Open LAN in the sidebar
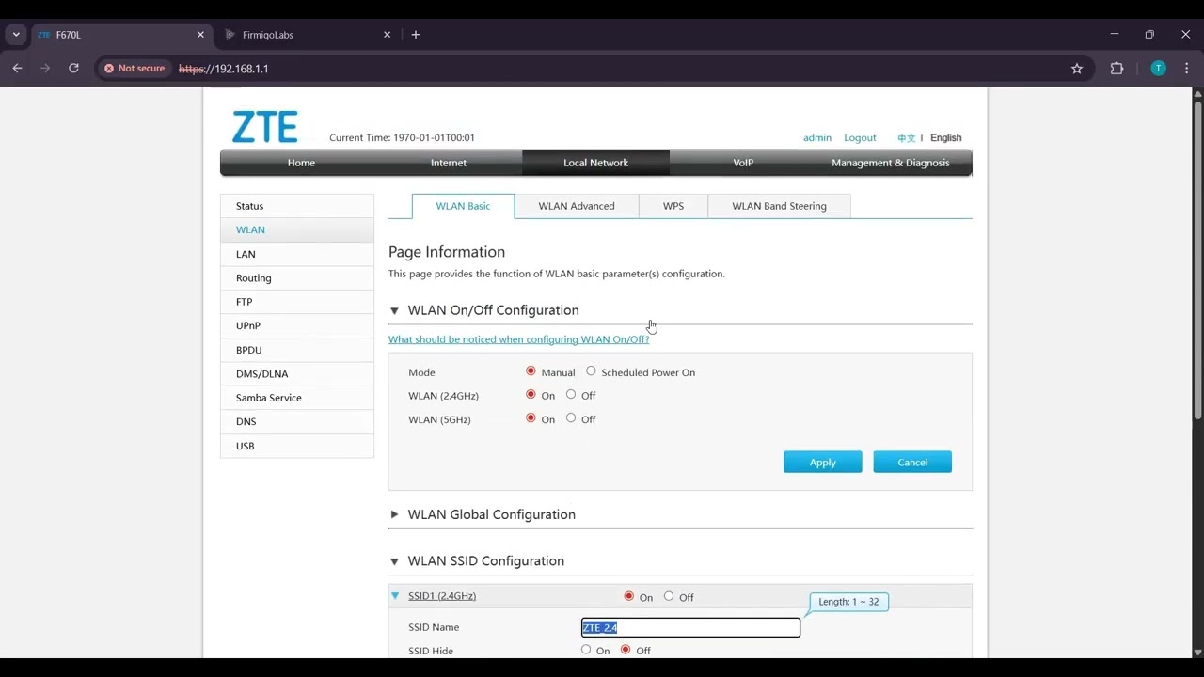Screen dimensions: 1204x677 click(297, 254)
